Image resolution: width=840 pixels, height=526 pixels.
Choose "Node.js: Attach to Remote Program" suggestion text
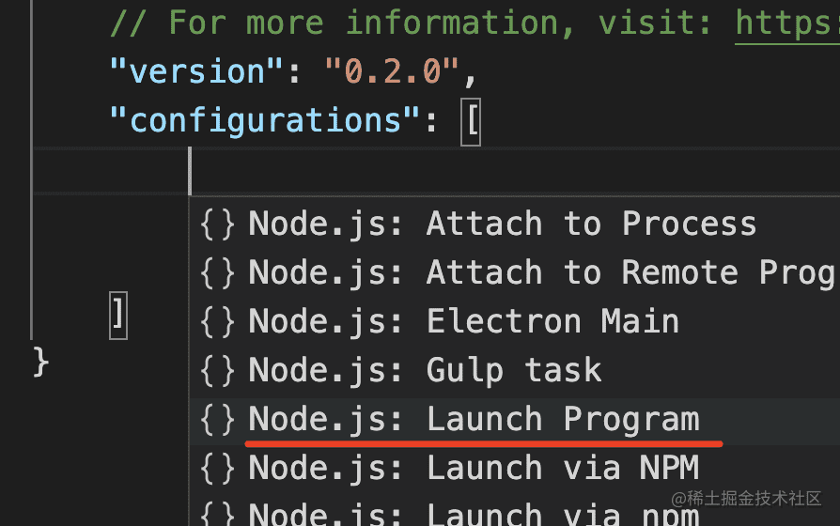tap(540, 273)
